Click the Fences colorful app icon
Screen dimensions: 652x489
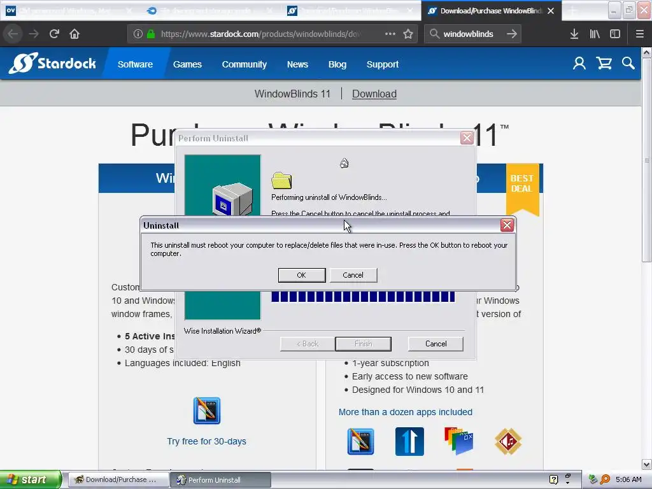[x=458, y=441]
